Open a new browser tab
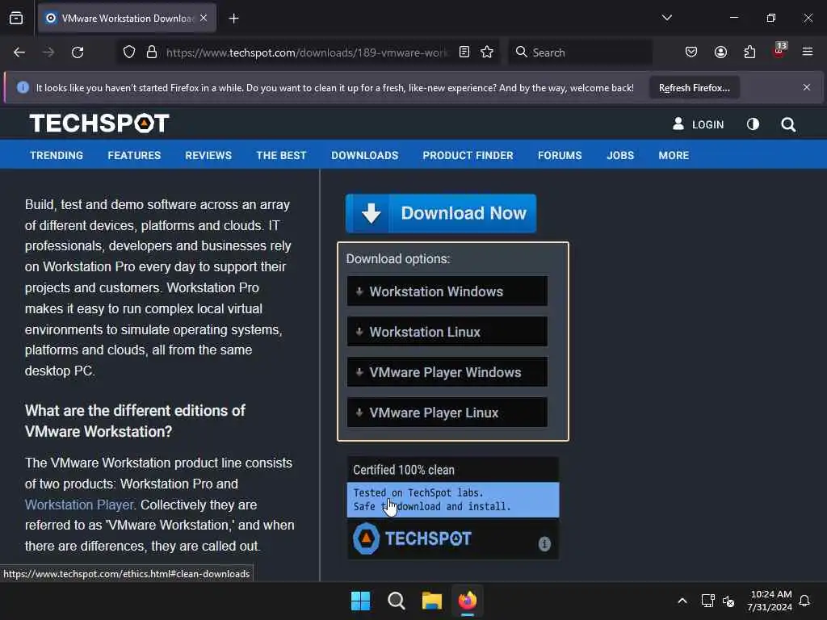Viewport: 827px width, 620px height. (x=233, y=19)
